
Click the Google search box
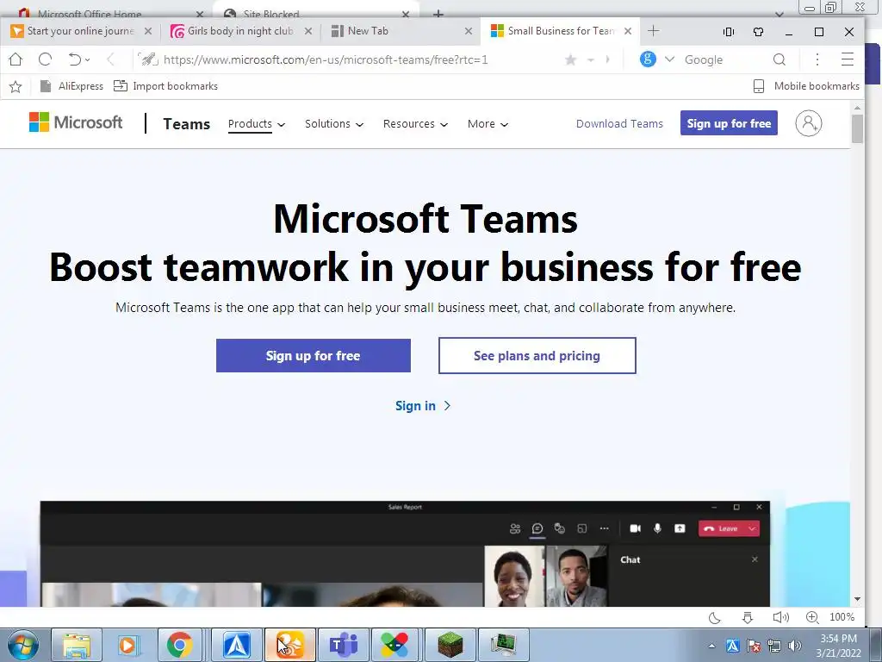coord(724,59)
